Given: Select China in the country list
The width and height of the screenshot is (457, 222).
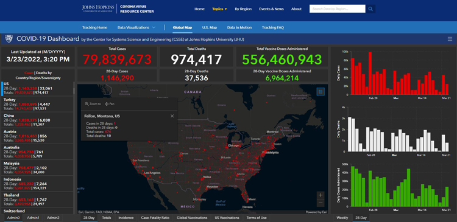Looking at the screenshot, I should (x=37, y=120).
